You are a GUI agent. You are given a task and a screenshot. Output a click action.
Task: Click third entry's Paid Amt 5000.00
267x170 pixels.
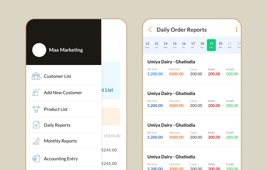point(176,137)
